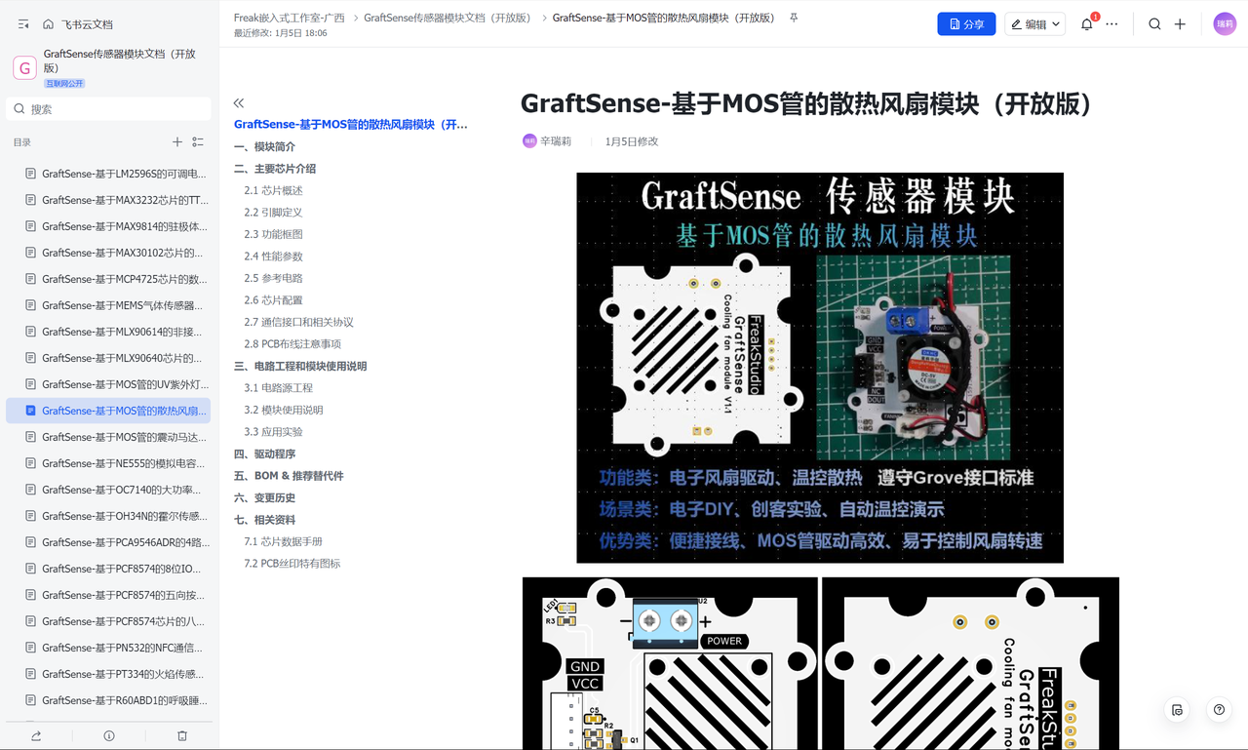The height and width of the screenshot is (750, 1248).
Task: Add a new page with directory plus
Action: click(x=177, y=142)
